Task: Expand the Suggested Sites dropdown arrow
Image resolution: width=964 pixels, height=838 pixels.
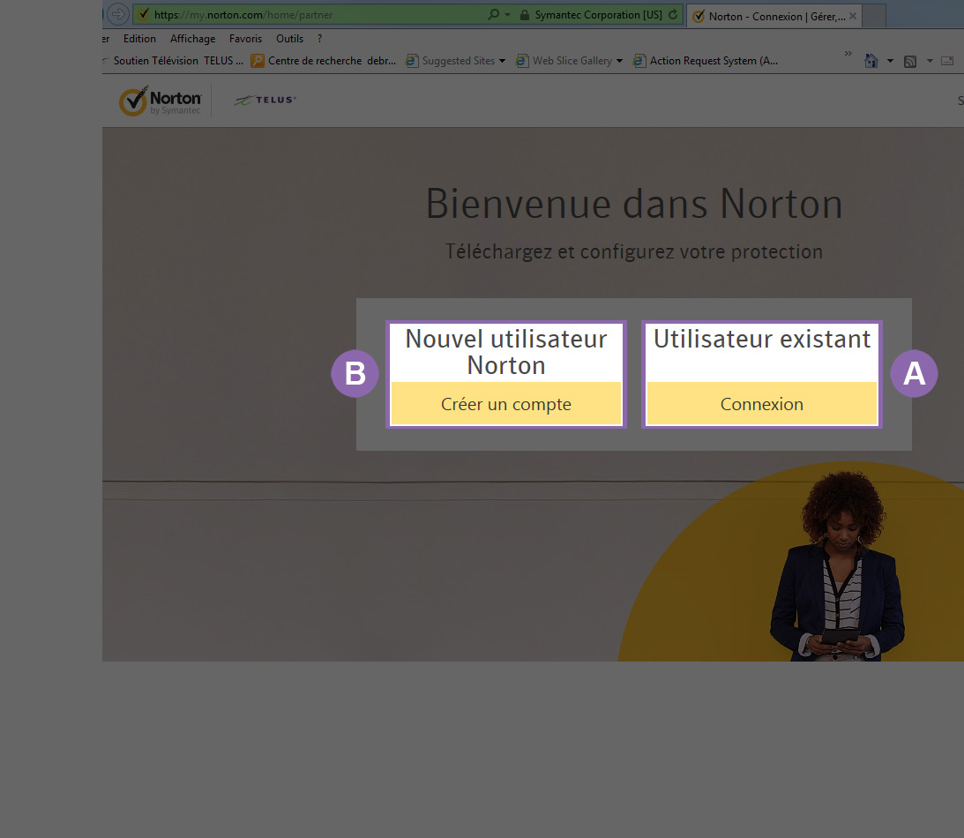Action: point(503,61)
